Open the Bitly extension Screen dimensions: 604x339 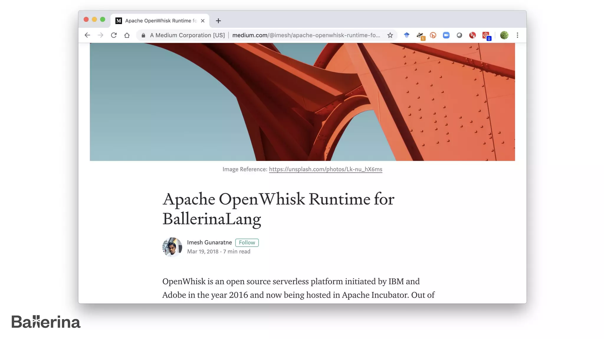click(x=433, y=35)
